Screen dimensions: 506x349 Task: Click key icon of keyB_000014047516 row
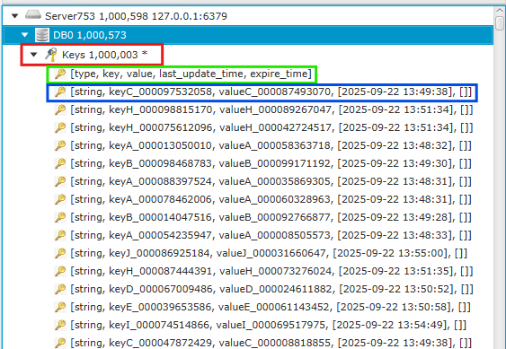[x=60, y=217]
